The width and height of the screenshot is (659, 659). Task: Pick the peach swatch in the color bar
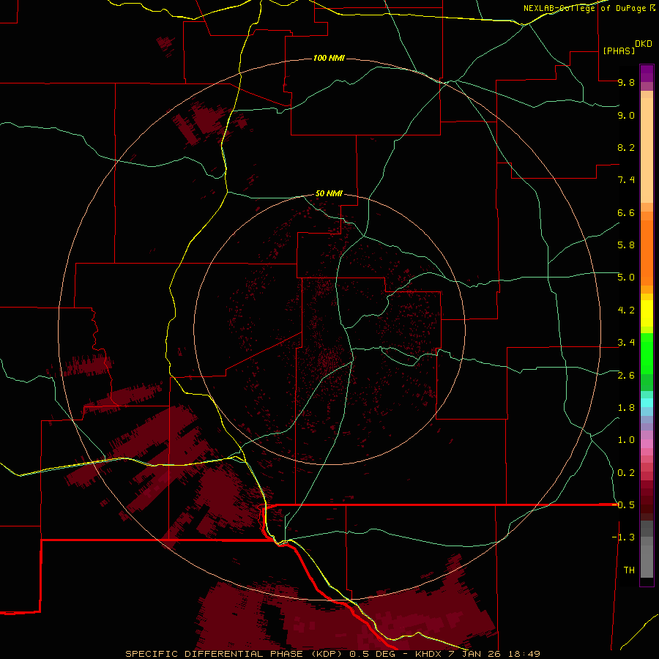647,150
